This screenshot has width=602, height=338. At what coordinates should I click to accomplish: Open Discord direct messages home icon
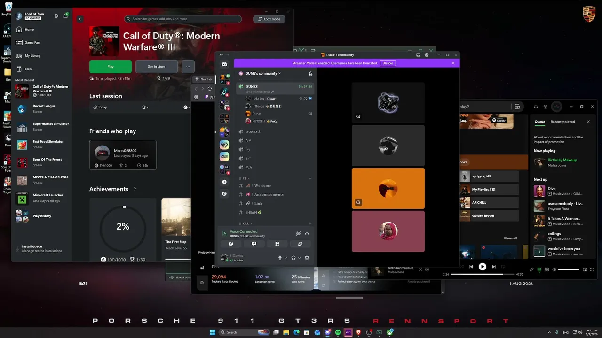pos(224,64)
